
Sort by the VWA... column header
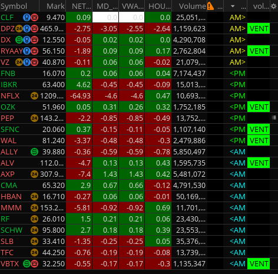(132, 6)
